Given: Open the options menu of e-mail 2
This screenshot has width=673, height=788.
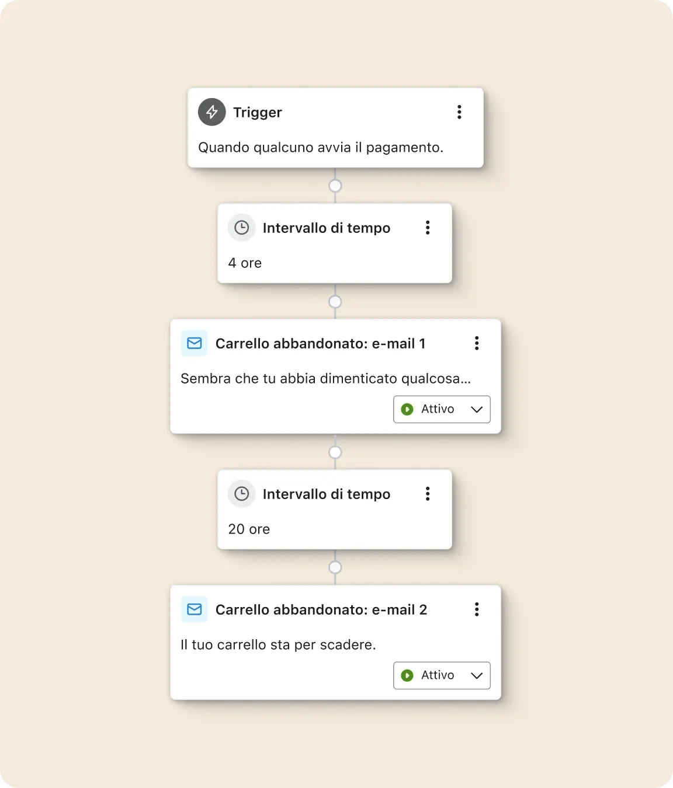Looking at the screenshot, I should coord(477,609).
